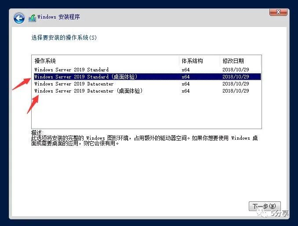Click 2018/10/29 date in Datacenter core row
Viewport: 298px width, 226px height.
236,84
